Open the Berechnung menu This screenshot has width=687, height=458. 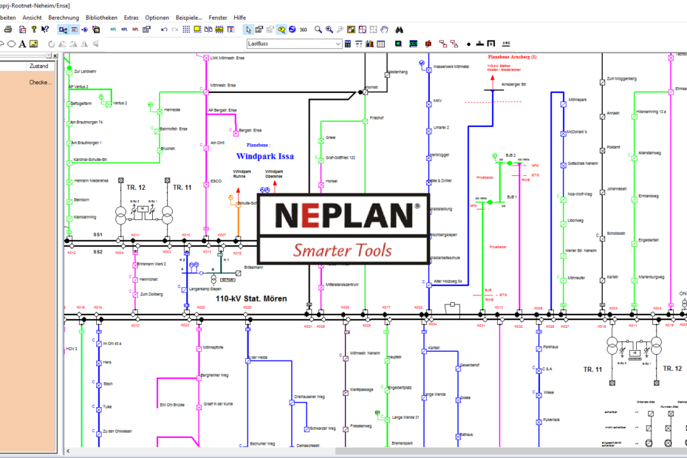pyautogui.click(x=64, y=18)
